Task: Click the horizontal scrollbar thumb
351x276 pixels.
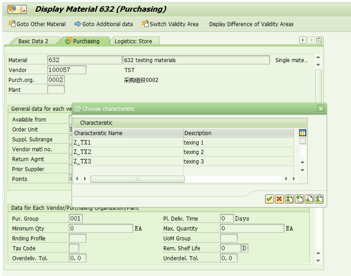Action: click(x=137, y=179)
